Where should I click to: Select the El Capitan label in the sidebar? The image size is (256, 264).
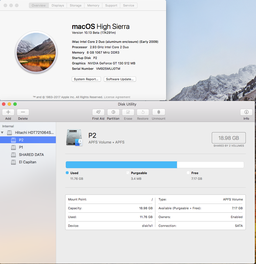click(27, 162)
